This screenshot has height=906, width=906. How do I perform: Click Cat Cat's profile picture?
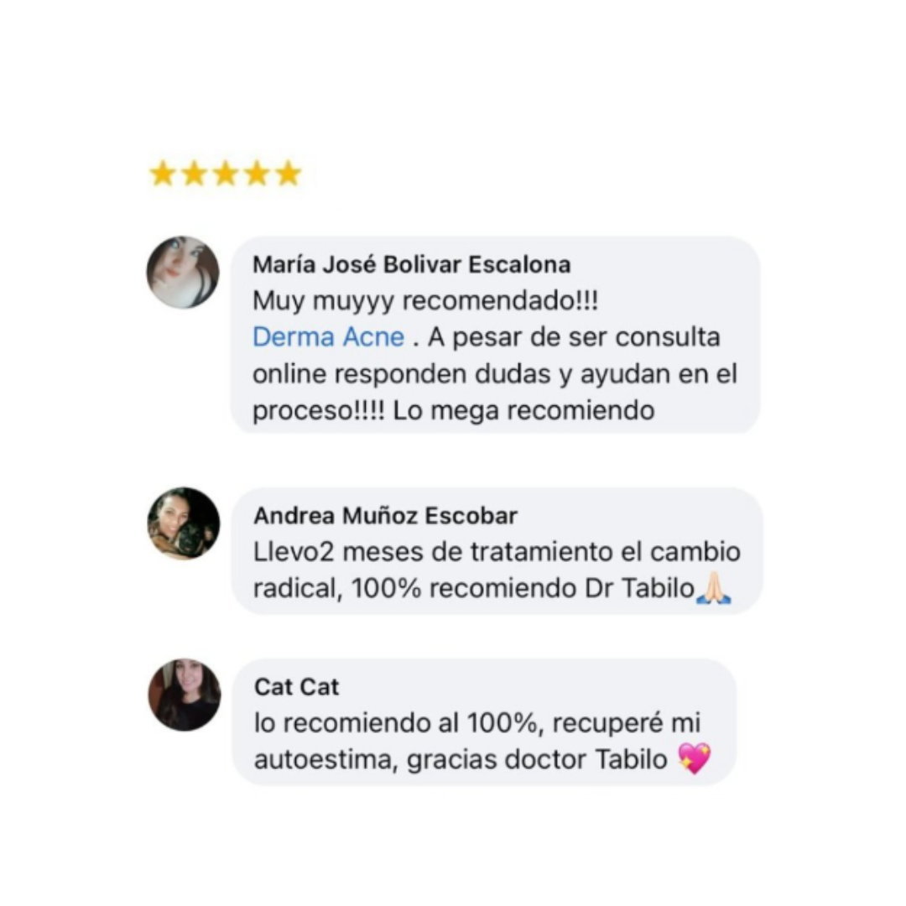[x=185, y=695]
